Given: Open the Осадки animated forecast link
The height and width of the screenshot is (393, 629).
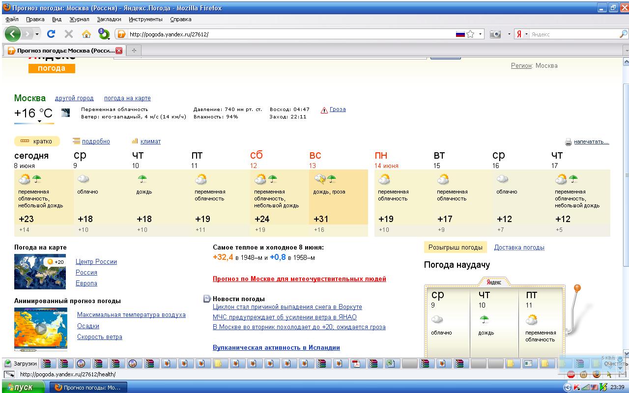Looking at the screenshot, I should (88, 326).
